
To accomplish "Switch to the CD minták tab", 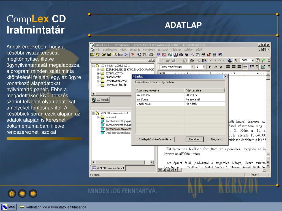I will coord(101,99).
